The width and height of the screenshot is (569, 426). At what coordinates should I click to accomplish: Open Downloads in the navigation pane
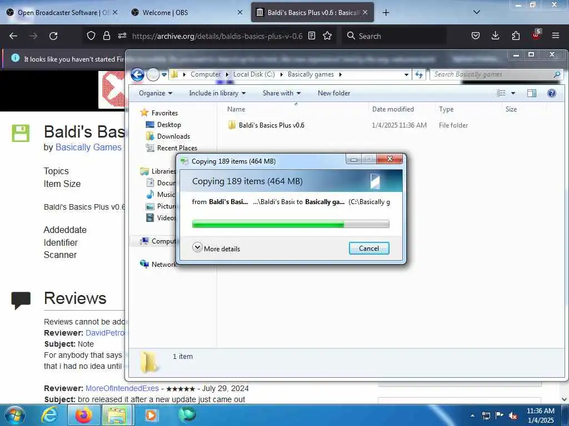173,136
